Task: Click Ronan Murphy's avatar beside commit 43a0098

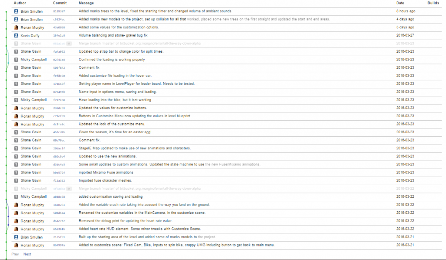Action: pos(16,27)
